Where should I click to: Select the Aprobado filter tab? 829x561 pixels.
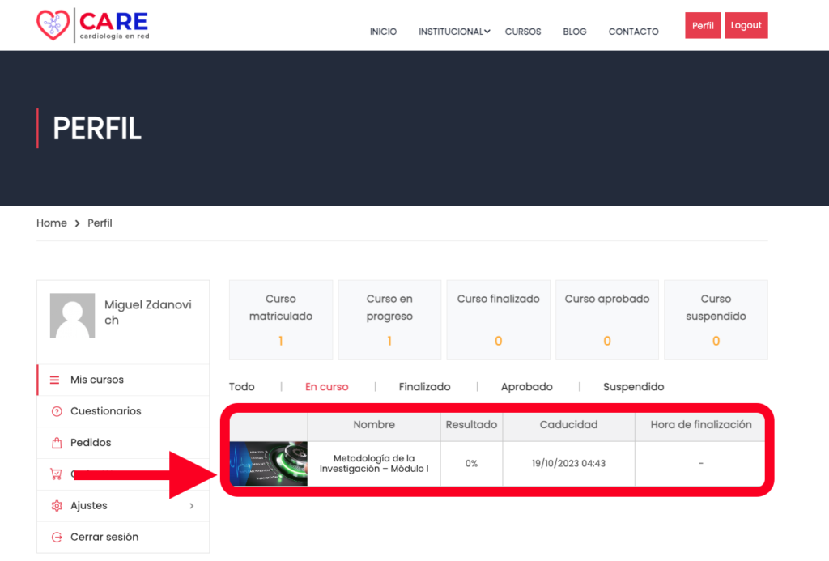[x=526, y=387]
